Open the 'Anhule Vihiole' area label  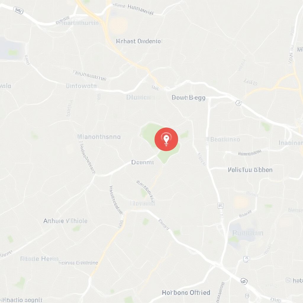click(65, 221)
